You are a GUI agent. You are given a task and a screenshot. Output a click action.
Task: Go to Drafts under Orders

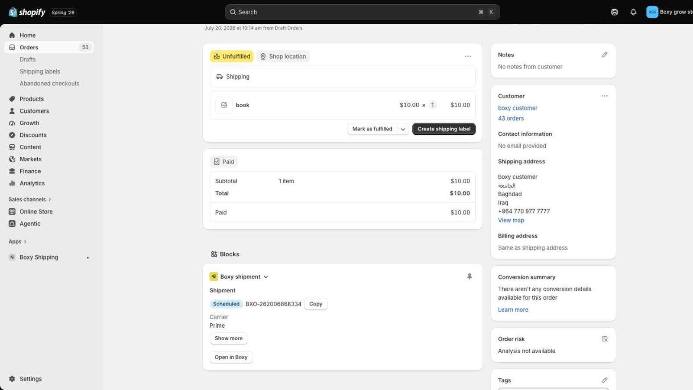tap(28, 59)
